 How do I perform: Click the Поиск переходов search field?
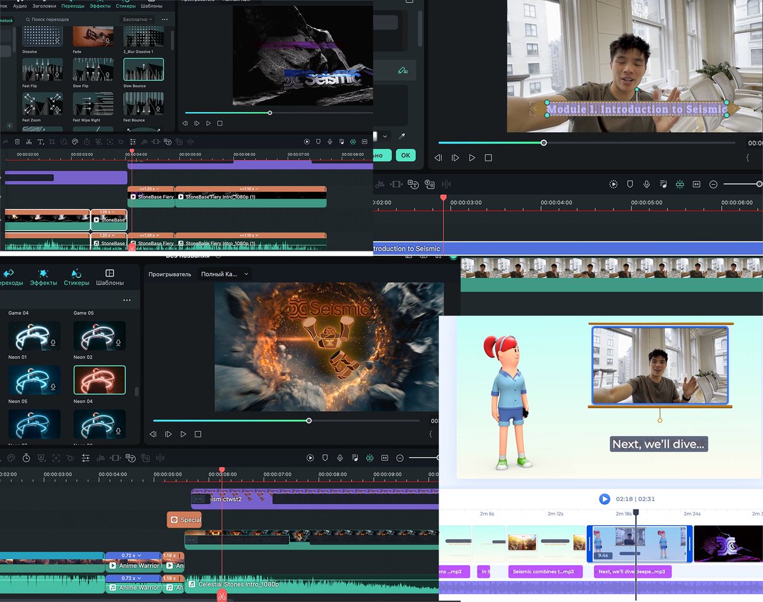pos(70,20)
